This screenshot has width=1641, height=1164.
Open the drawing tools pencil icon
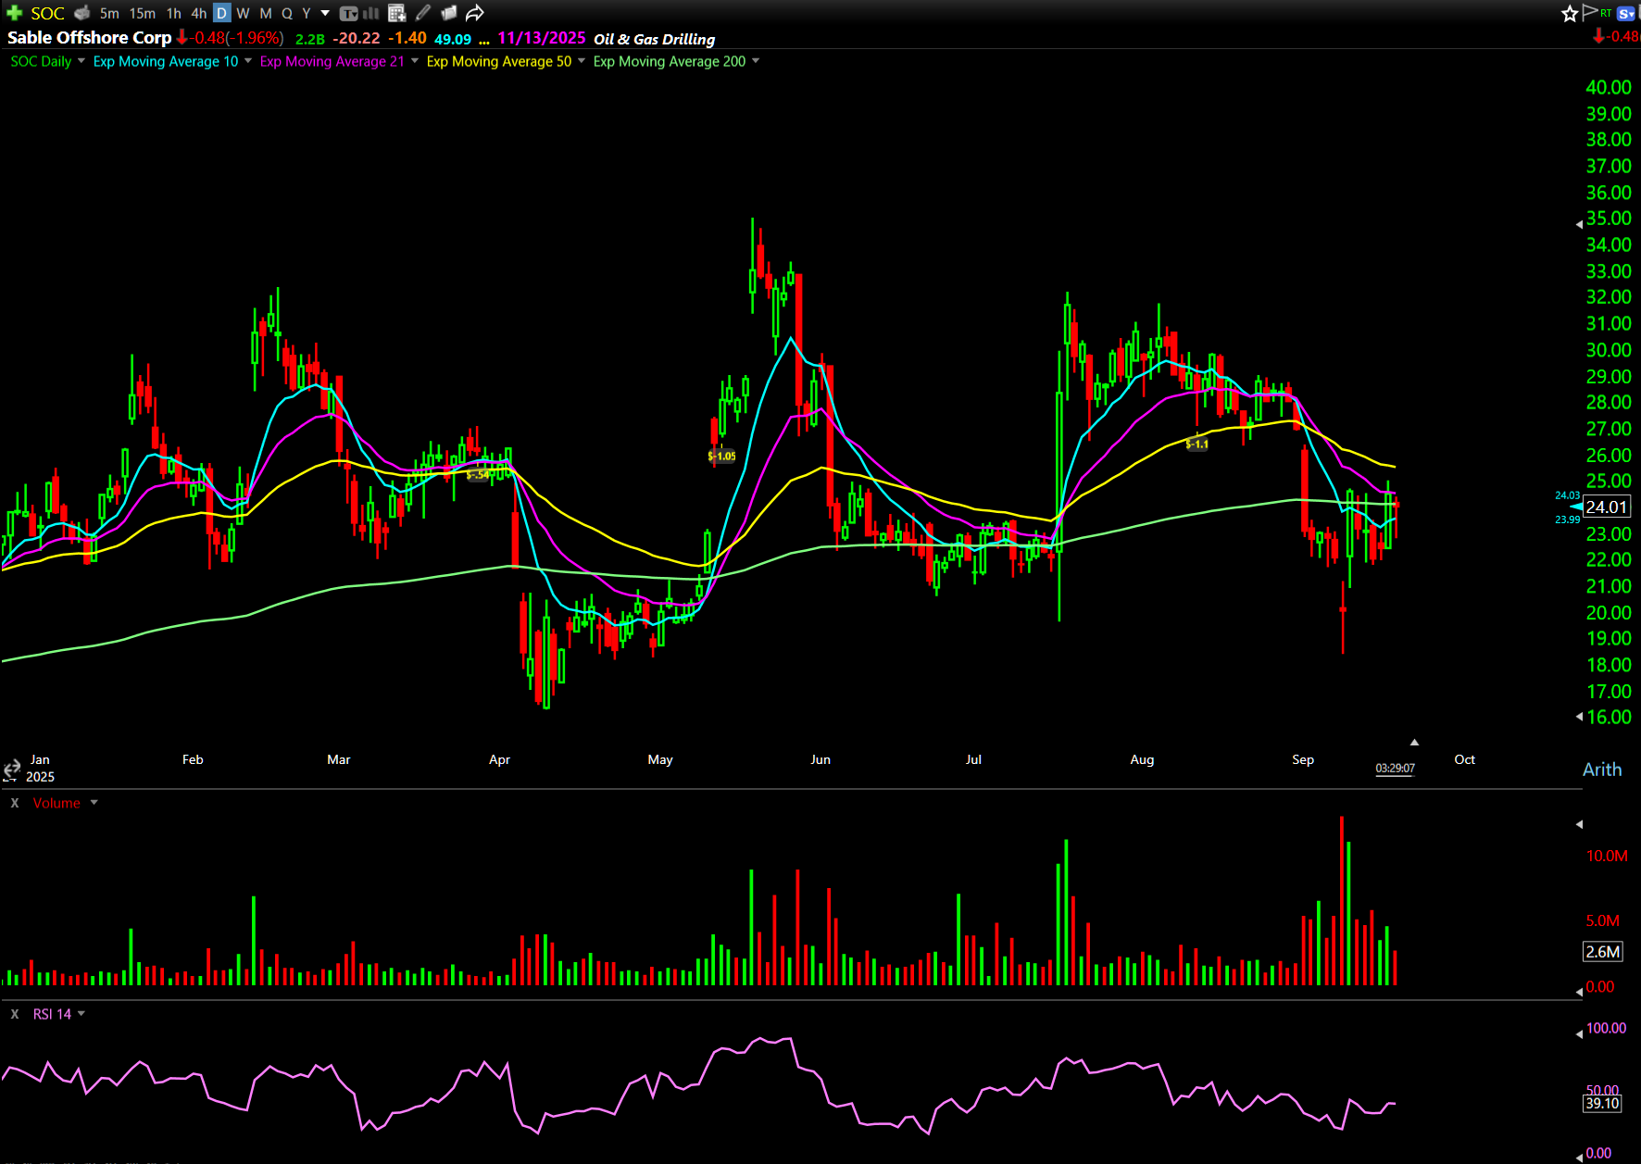click(423, 13)
